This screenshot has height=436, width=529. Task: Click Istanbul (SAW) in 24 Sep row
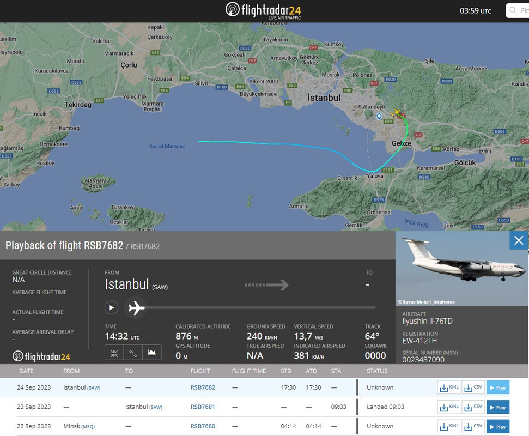[82, 387]
